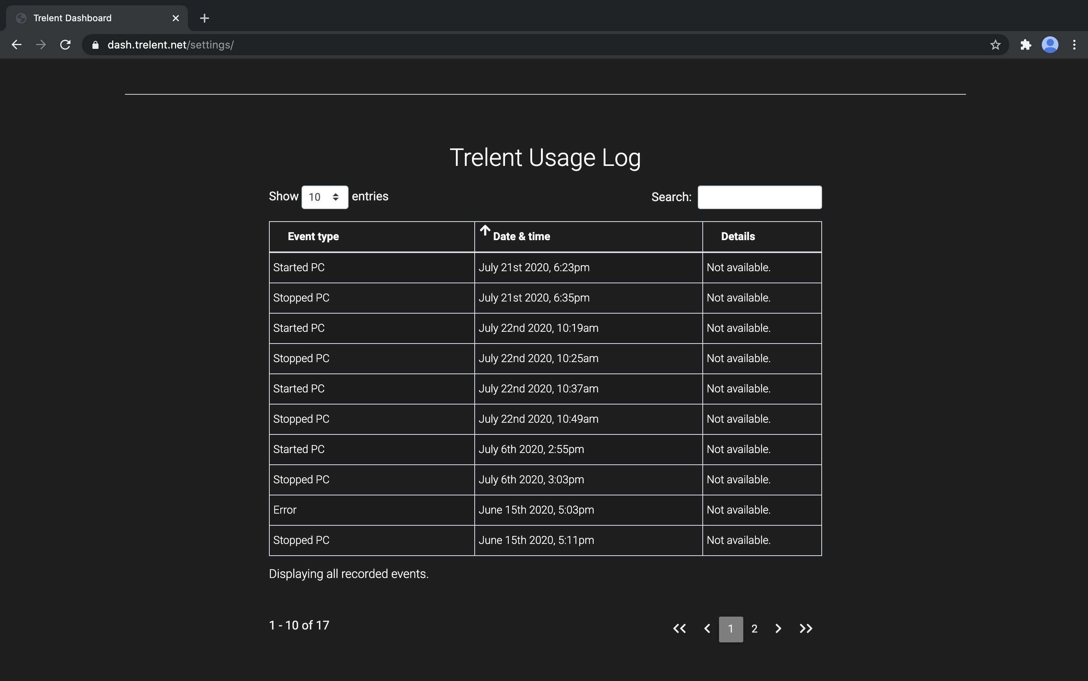
Task: Click the browser forward arrow
Action: pos(41,45)
